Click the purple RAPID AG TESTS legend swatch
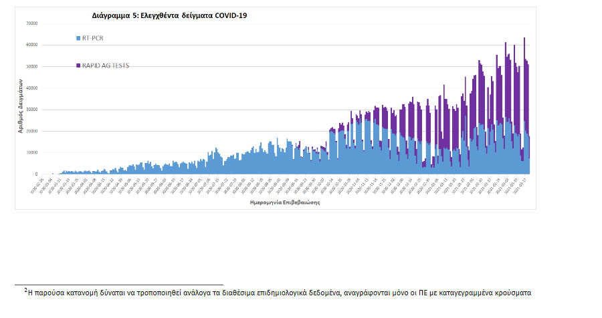 point(78,65)
